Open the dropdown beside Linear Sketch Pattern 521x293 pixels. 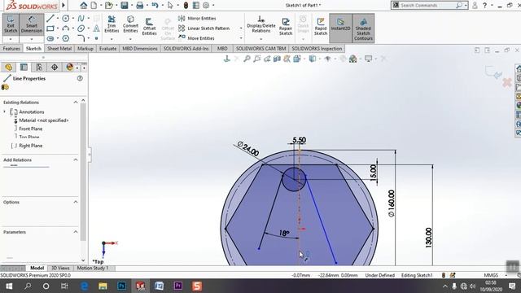[x=241, y=28]
